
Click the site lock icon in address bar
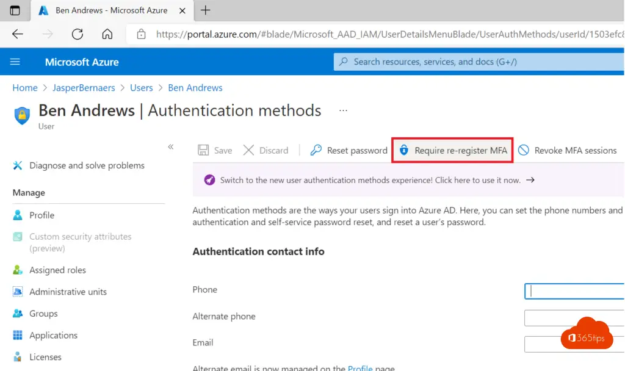pos(141,34)
